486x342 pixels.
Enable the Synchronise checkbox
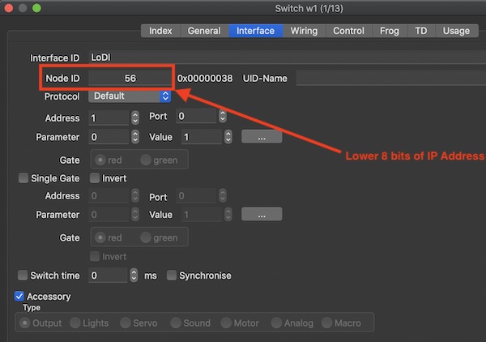coord(172,276)
